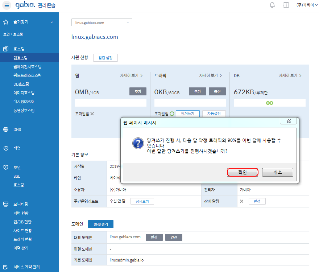Click the question mark dialog icon
The width and height of the screenshot is (319, 272).
(x=138, y=143)
